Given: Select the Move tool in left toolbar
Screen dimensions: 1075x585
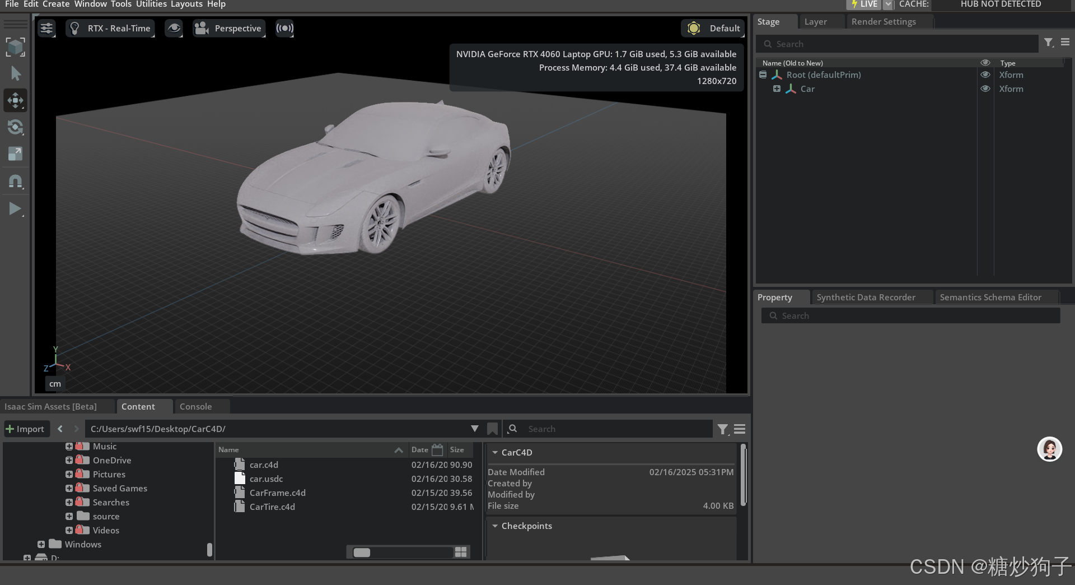Looking at the screenshot, I should [15, 101].
